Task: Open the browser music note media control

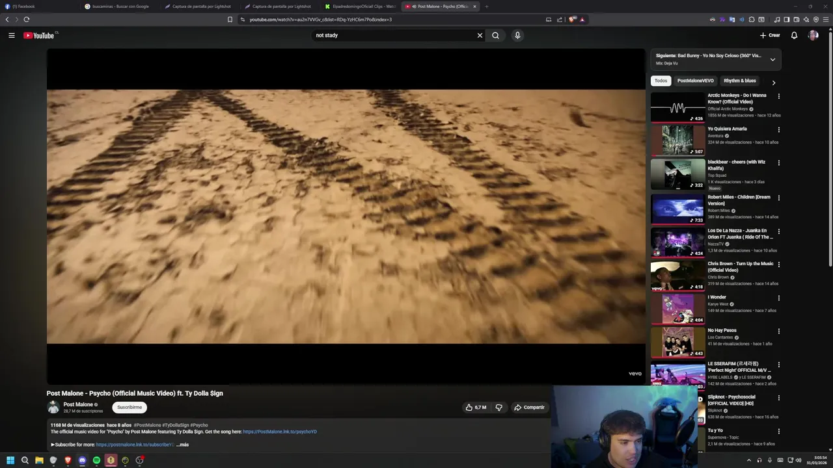Action: click(x=777, y=19)
